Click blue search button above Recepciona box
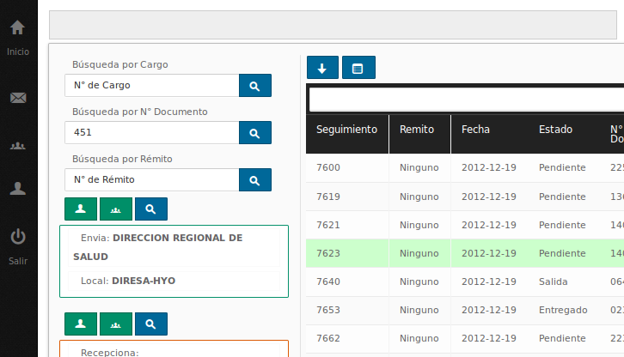This screenshot has height=357, width=624. (150, 324)
